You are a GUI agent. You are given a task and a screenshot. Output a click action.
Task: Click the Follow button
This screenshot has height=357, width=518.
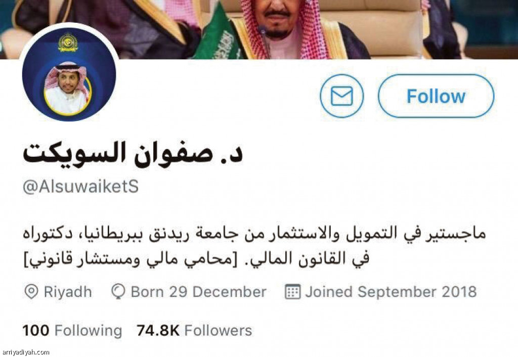(436, 96)
